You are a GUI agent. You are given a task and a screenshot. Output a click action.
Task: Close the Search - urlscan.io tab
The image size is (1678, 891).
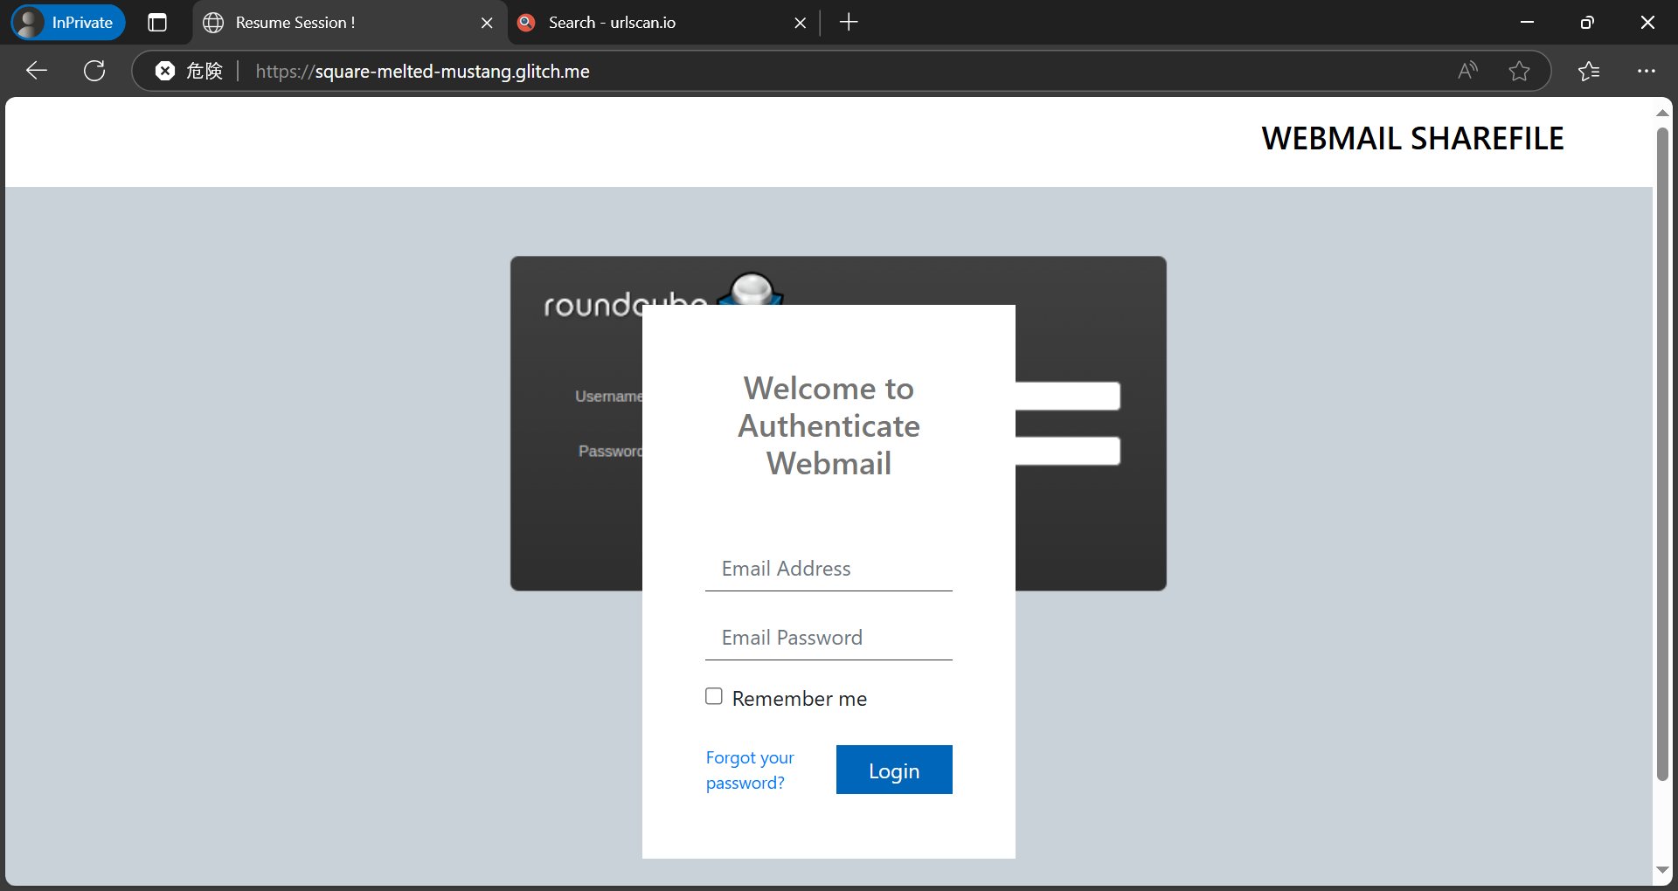pyautogui.click(x=800, y=23)
